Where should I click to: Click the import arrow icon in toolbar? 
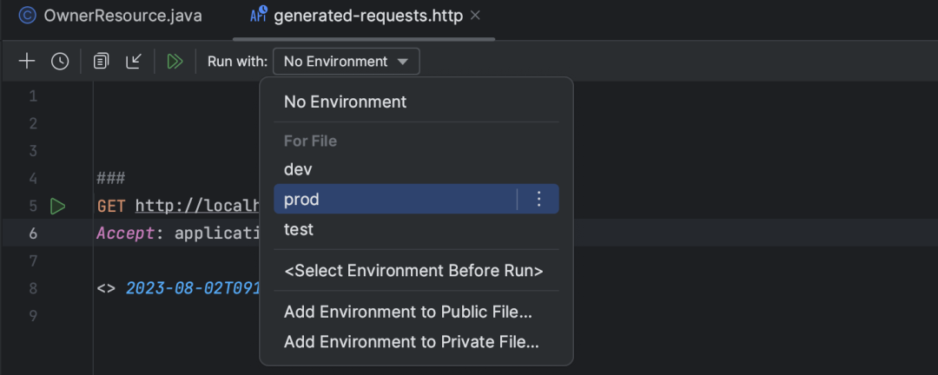click(134, 61)
